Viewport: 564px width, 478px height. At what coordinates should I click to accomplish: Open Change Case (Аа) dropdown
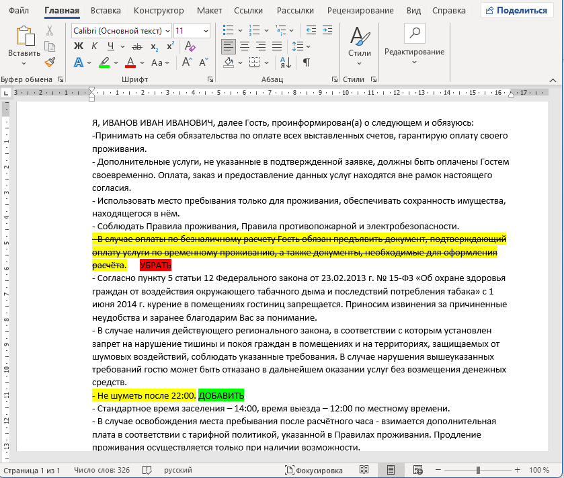[x=160, y=63]
